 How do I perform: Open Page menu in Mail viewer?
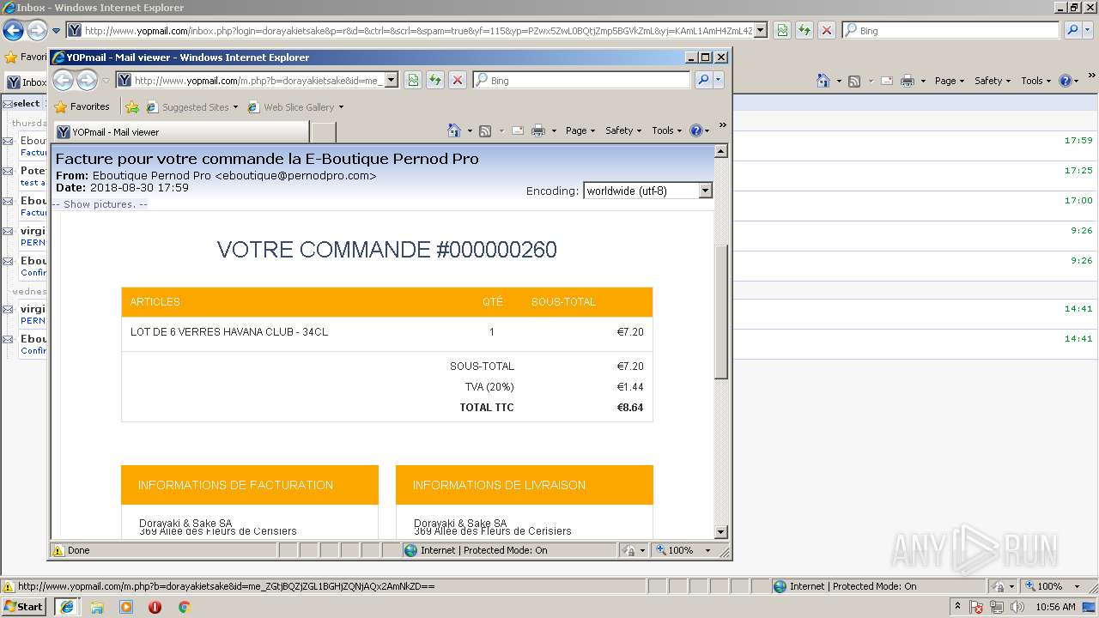(580, 130)
